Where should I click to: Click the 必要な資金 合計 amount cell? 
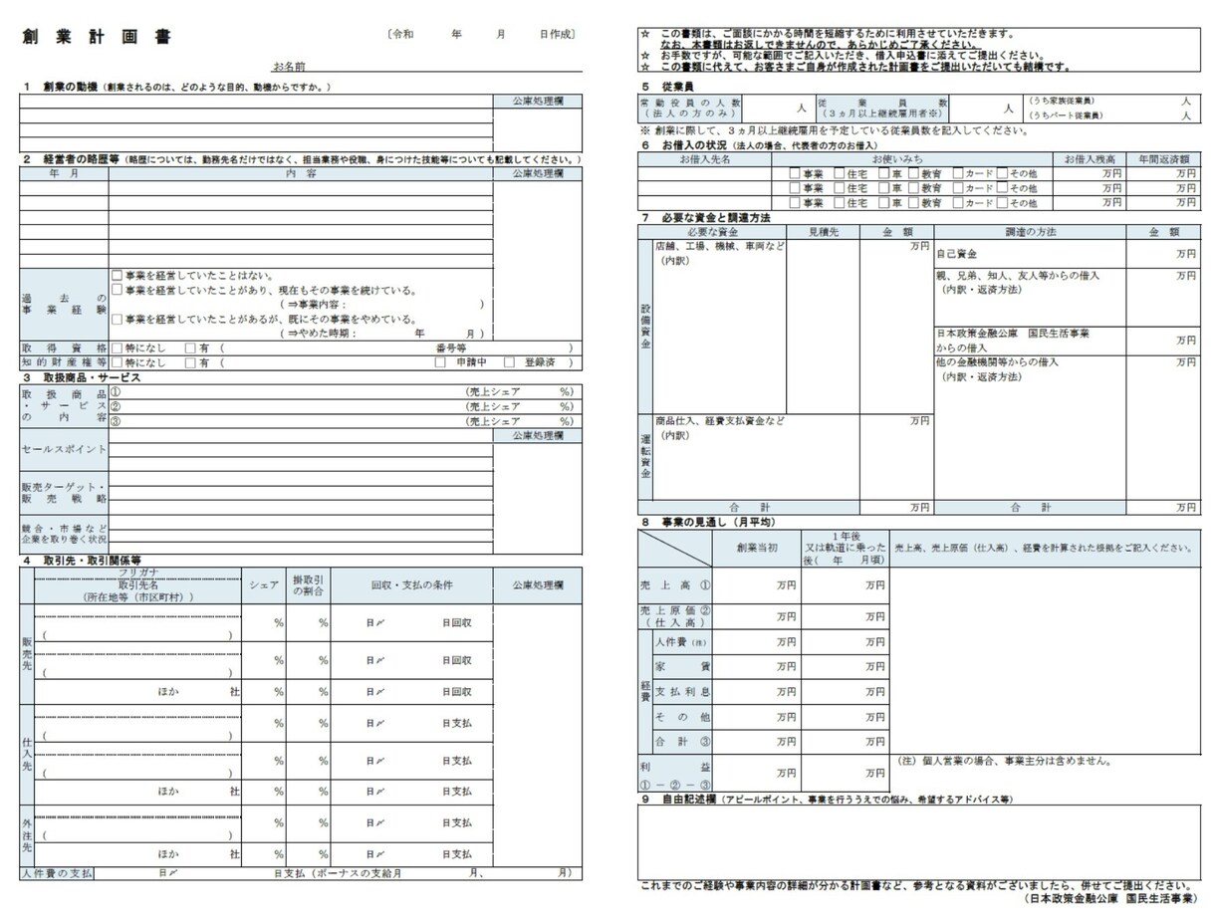coord(896,507)
